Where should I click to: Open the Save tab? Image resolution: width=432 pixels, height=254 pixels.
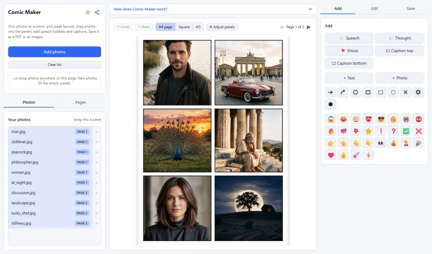[411, 9]
